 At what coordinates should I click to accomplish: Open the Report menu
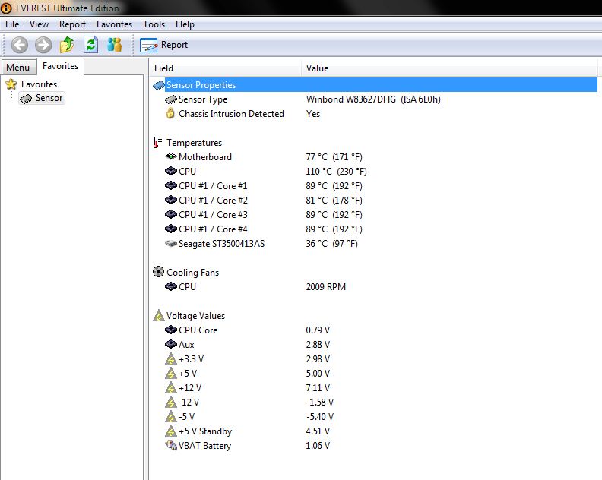tap(72, 24)
